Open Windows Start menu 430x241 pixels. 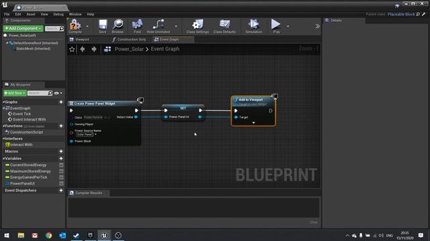point(7,236)
